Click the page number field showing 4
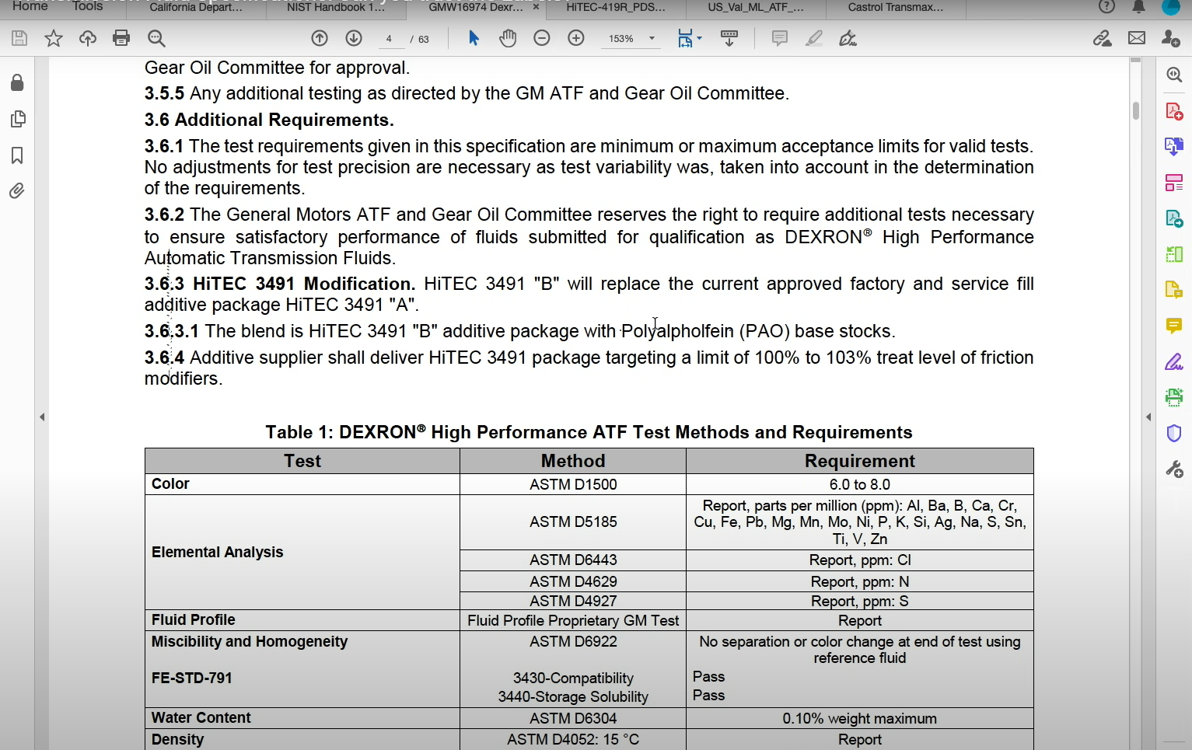 (x=390, y=39)
